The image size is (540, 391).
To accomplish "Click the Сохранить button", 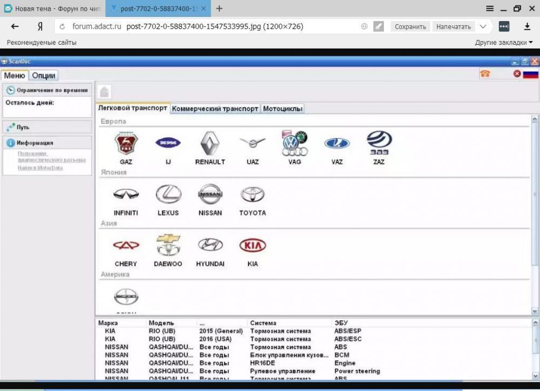I will tap(410, 26).
